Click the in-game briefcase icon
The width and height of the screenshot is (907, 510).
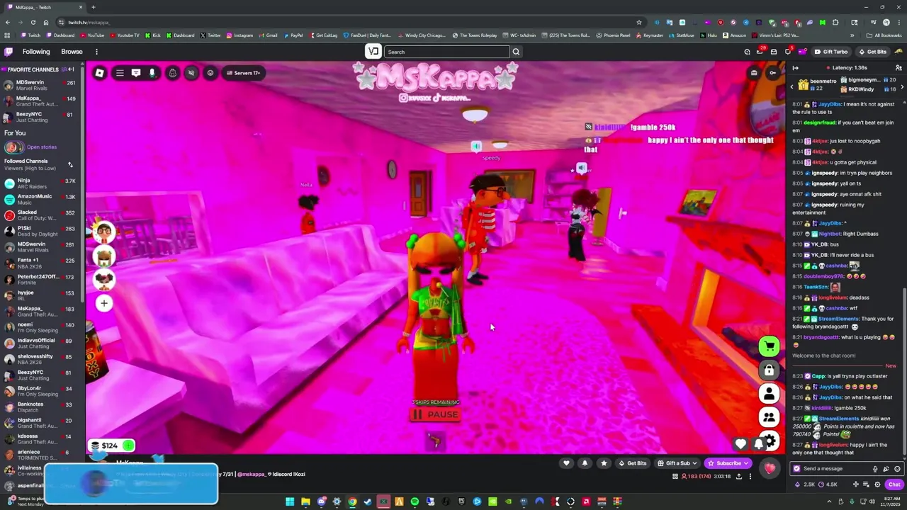(x=754, y=73)
